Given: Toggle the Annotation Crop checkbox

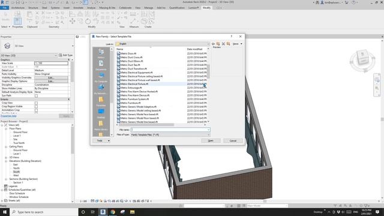Looking at the screenshot, I should click(x=36, y=110).
